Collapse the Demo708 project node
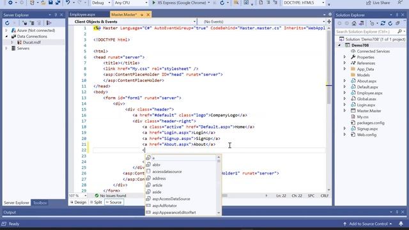Screen dimensions: 409x230 coord(339,45)
